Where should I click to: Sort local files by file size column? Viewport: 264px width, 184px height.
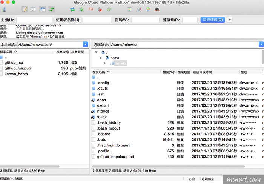point(61,52)
